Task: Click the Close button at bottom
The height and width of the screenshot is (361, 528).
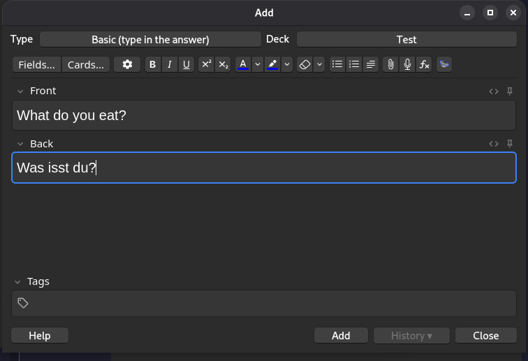Action: tap(486, 335)
